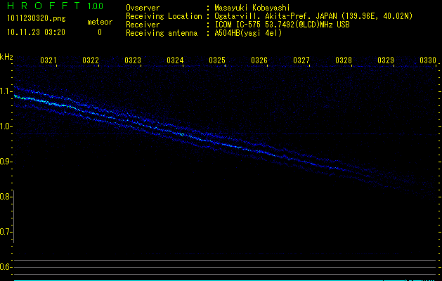Click the 0329 time marker
Viewport: 442px width, 281px height.
tap(386, 60)
